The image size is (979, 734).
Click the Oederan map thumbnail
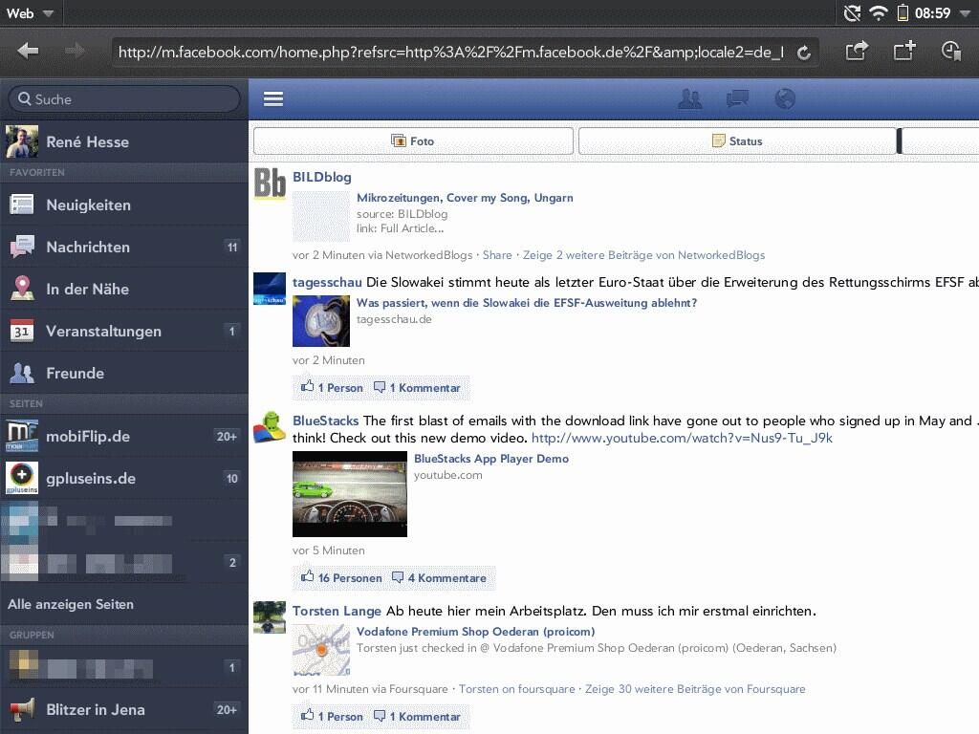point(321,650)
